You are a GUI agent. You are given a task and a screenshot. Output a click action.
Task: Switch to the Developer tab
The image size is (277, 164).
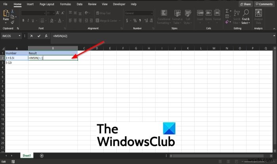pos(119,4)
